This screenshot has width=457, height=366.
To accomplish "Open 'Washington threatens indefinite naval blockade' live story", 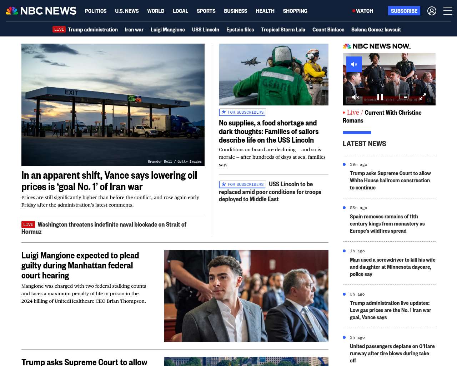I will (x=104, y=228).
